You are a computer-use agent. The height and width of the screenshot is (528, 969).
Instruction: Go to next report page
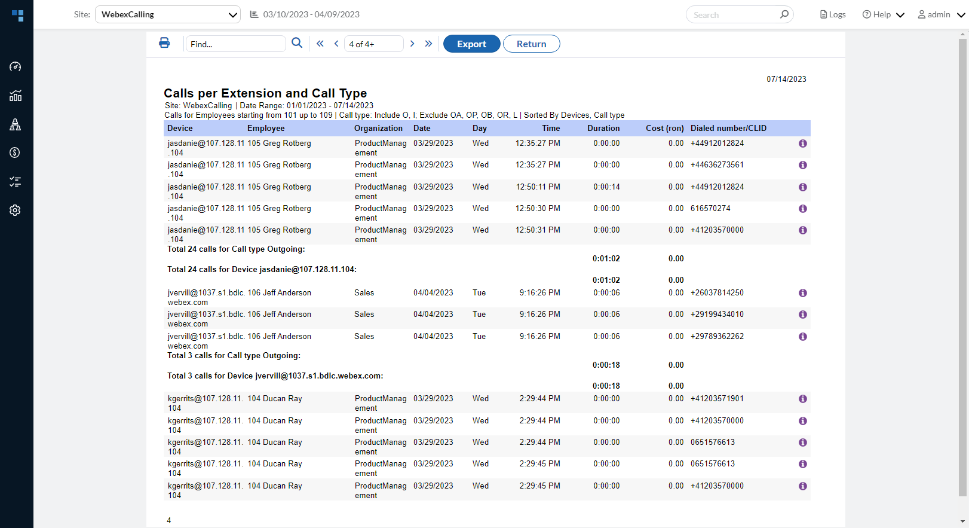click(x=412, y=44)
